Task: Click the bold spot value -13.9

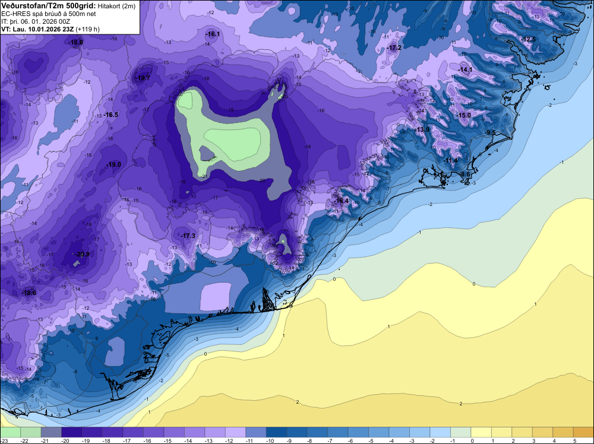Action: [422, 129]
